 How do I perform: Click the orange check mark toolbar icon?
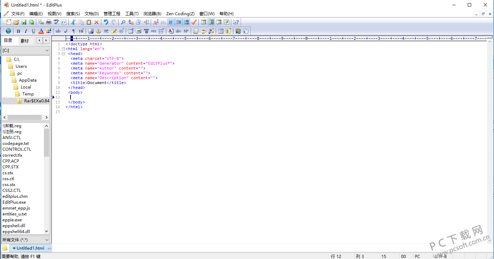coord(194,22)
